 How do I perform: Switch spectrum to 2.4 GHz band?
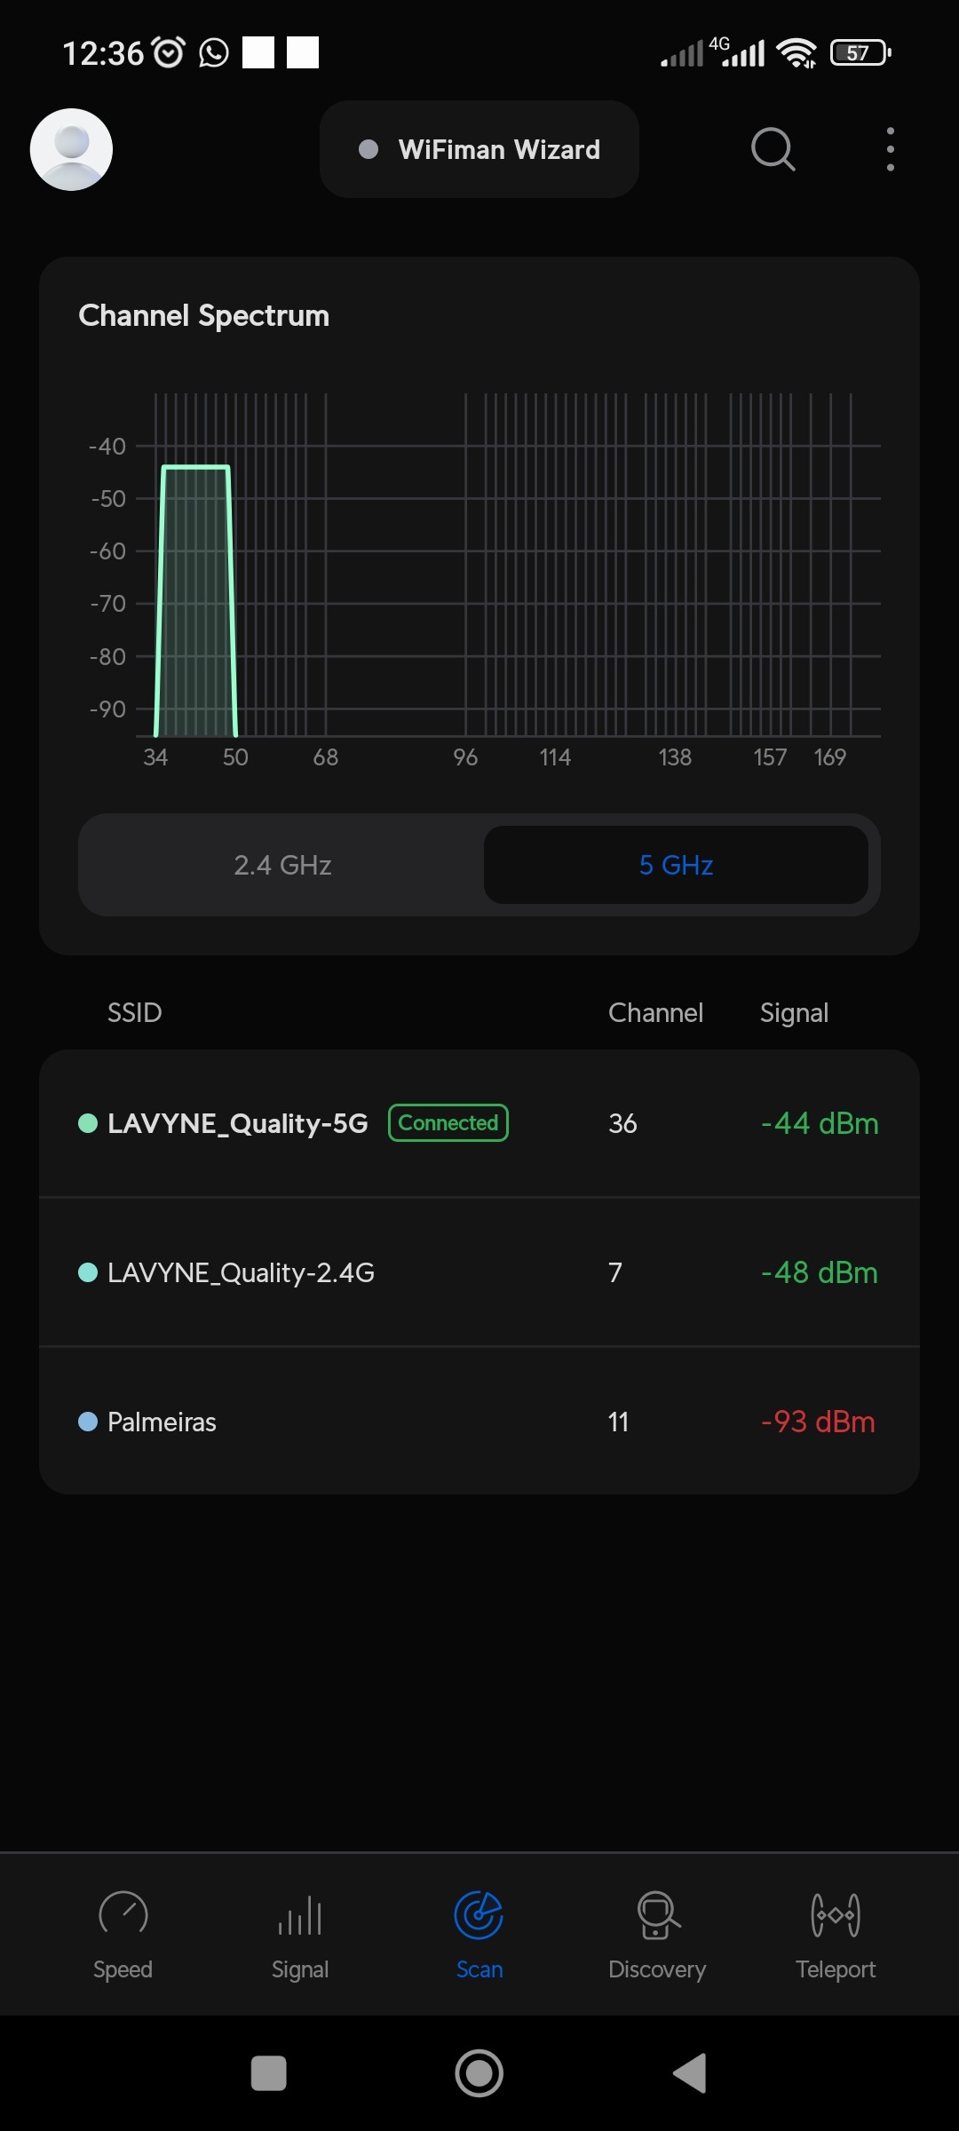coord(282,865)
